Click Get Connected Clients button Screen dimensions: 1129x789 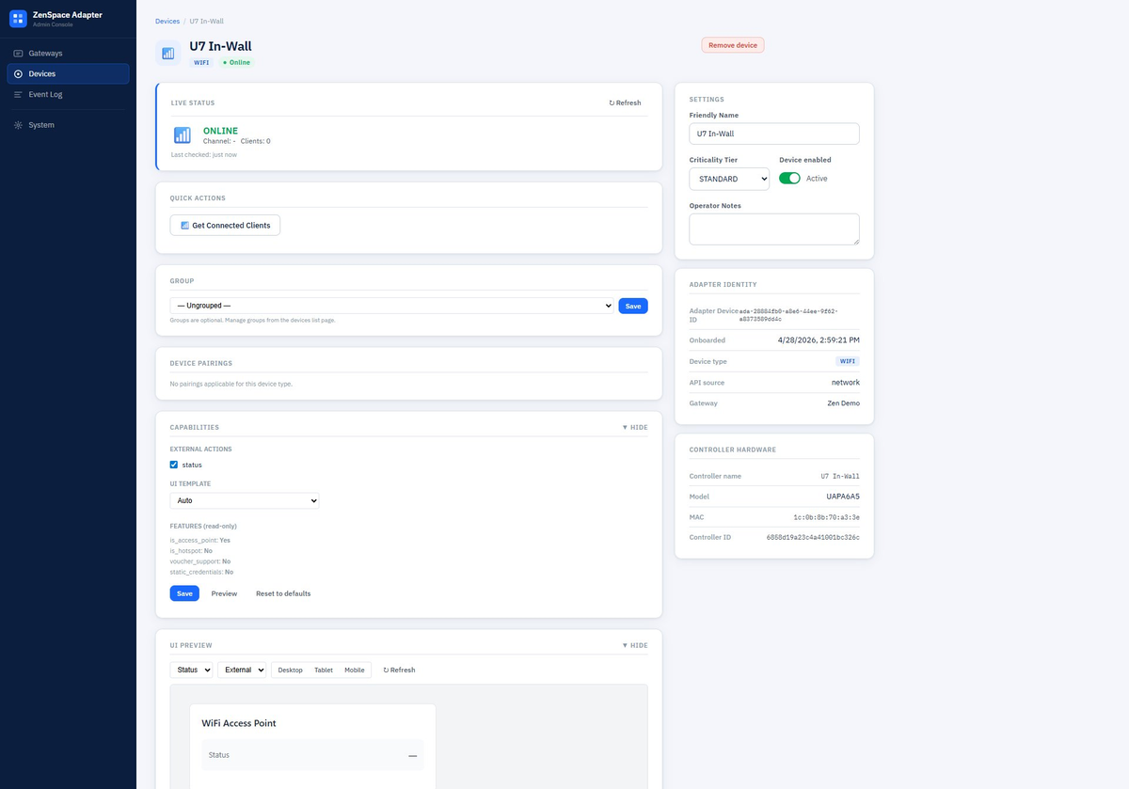(225, 226)
